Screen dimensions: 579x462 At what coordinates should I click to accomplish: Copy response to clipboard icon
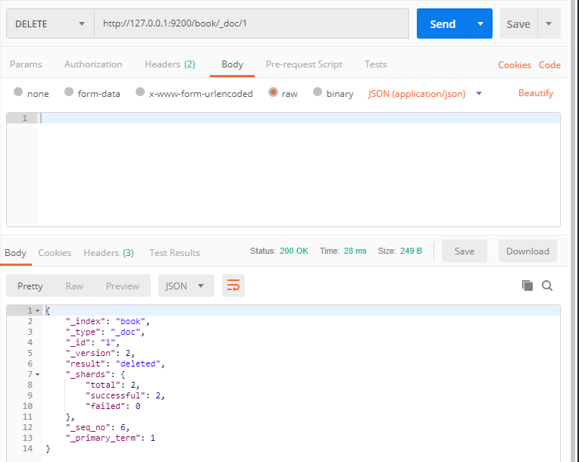pos(527,286)
